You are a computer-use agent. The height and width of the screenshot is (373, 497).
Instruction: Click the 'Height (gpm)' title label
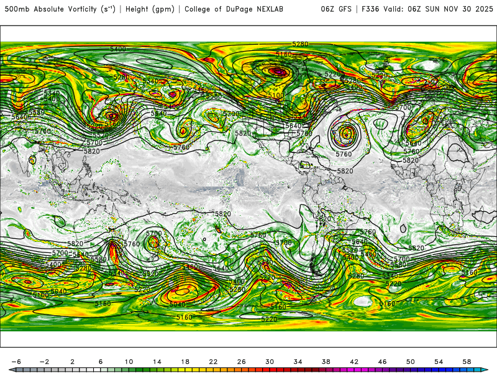[150, 9]
